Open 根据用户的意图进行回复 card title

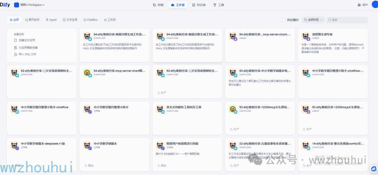point(182,143)
